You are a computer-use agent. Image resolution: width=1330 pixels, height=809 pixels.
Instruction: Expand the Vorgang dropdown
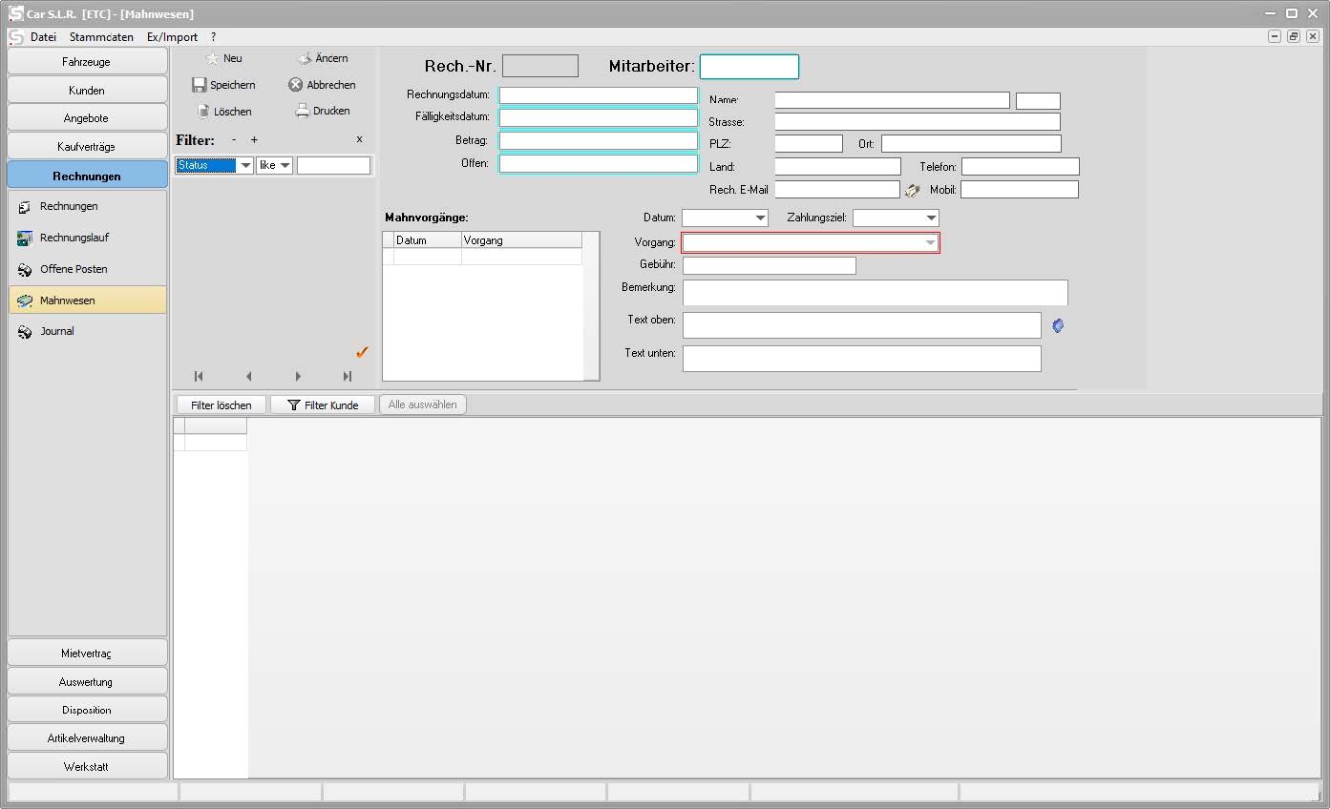pyautogui.click(x=931, y=243)
